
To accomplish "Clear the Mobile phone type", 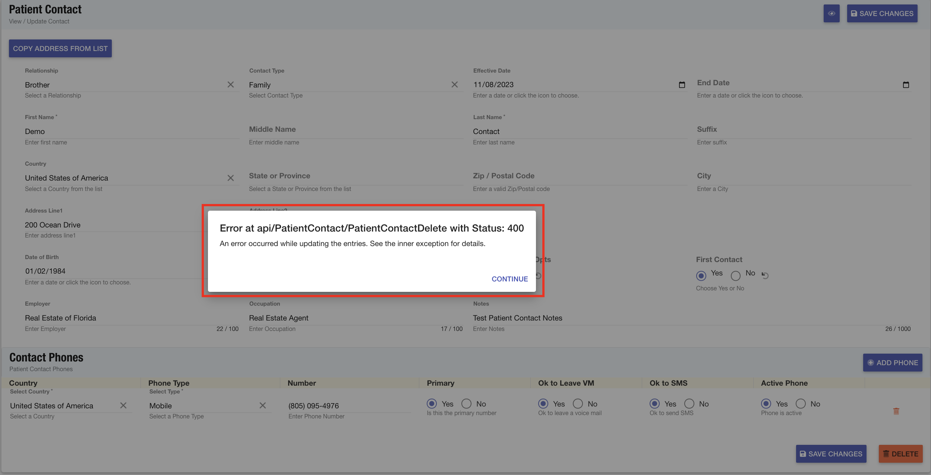I will point(262,406).
